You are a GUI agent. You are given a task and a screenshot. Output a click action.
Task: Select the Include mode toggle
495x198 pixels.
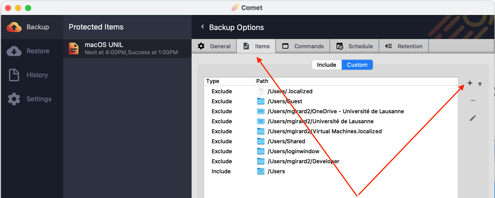pos(326,65)
